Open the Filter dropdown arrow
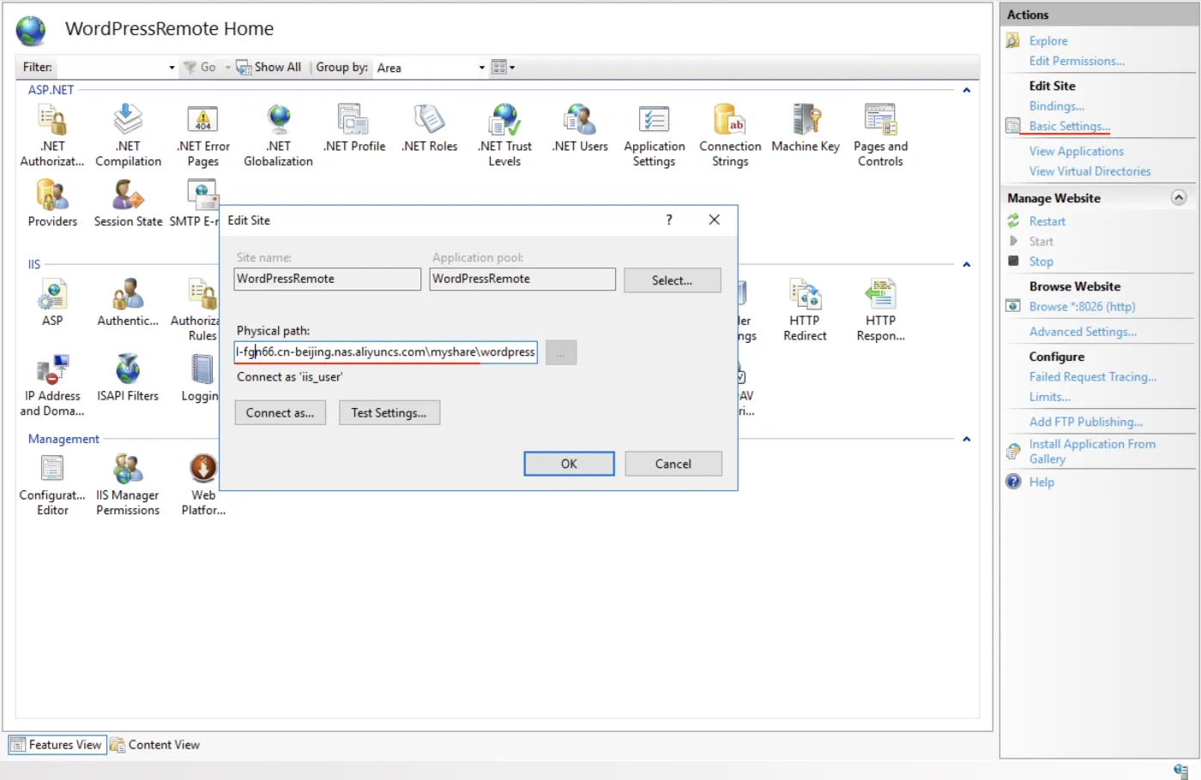The image size is (1201, 780). click(x=172, y=68)
